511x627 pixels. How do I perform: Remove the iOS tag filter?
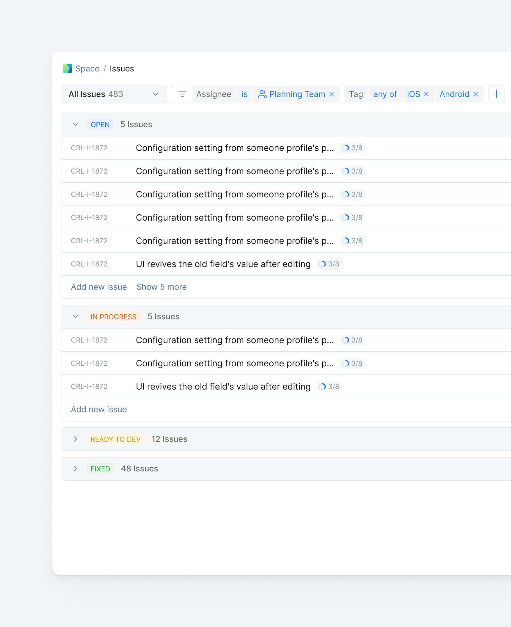[426, 94]
